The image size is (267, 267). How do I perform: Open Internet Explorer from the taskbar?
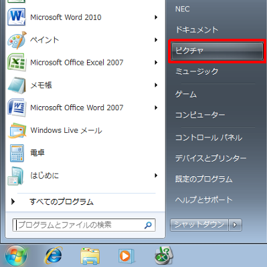tap(54, 256)
